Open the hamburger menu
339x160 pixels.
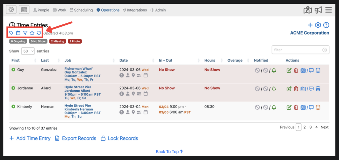coord(328,10)
